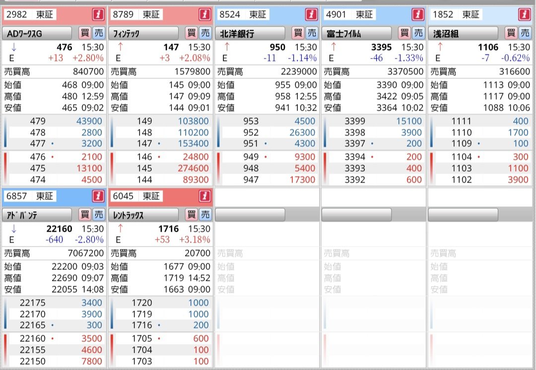536x370 pixels.
Task: Click sell (売) button for 北洋銀行
Action: tap(312, 33)
